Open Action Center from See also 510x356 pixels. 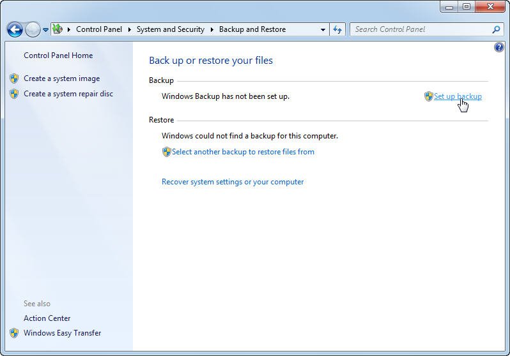point(47,318)
